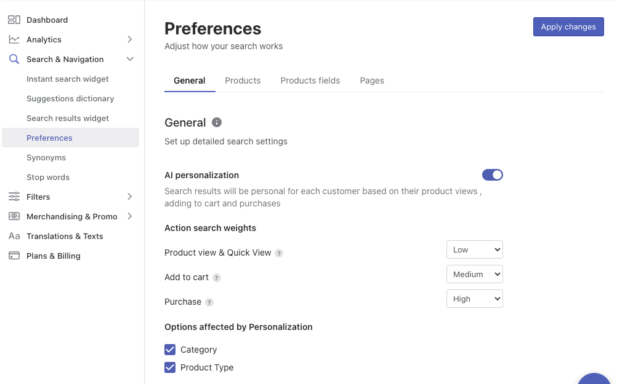Switch to the Products tab
Viewport: 617px width, 384px height.
click(243, 80)
